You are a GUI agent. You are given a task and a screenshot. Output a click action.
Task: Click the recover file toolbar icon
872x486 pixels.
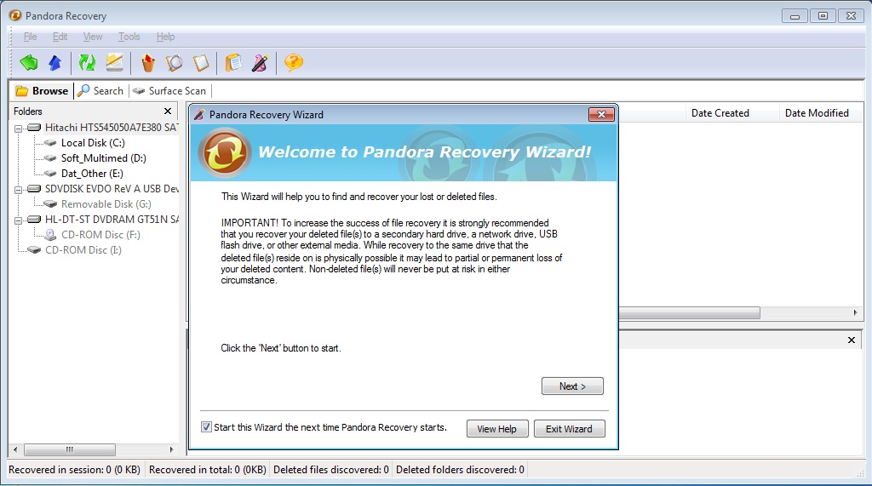tap(148, 63)
